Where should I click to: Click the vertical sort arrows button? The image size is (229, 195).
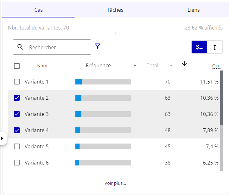215,47
